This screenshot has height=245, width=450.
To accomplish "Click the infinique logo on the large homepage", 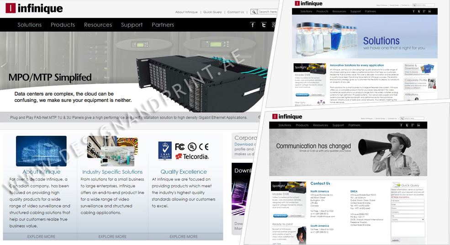I will point(34,8).
